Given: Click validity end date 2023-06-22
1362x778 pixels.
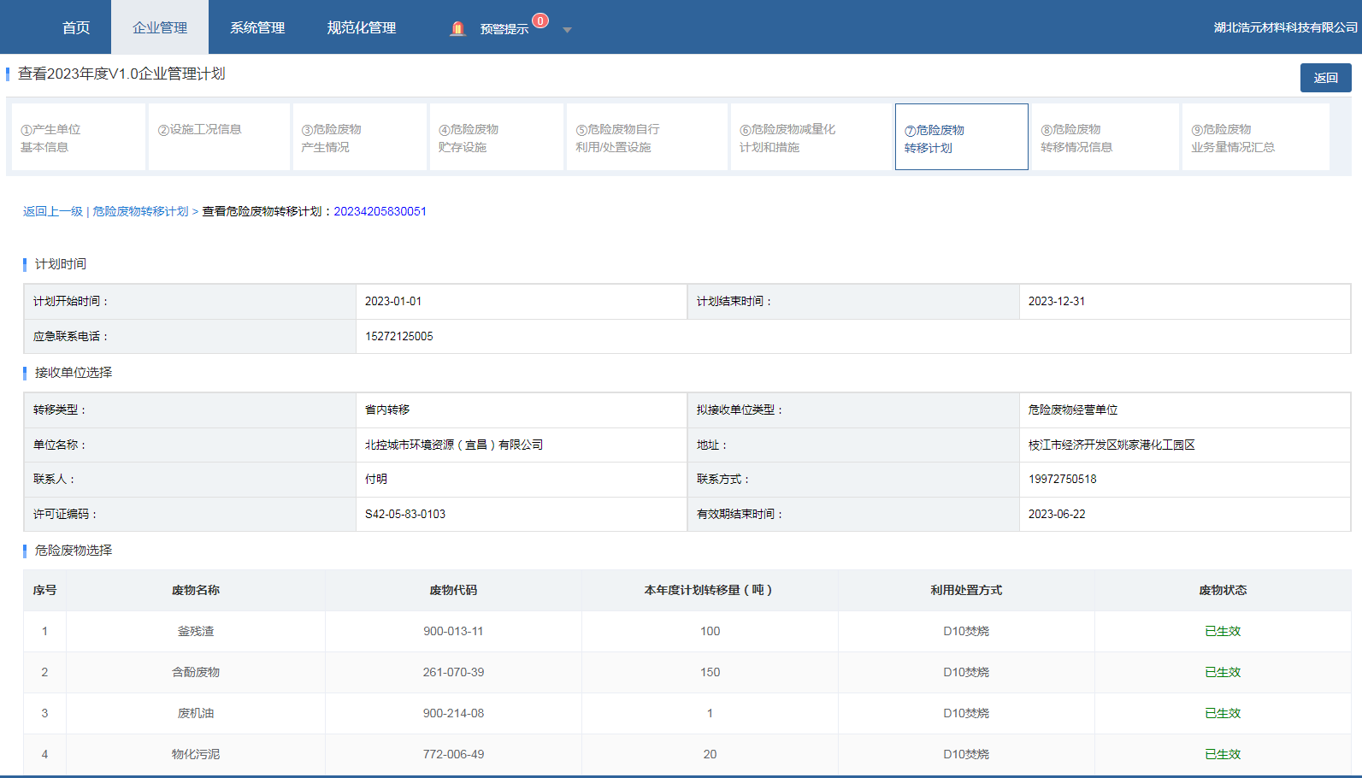Looking at the screenshot, I should click(x=1057, y=515).
